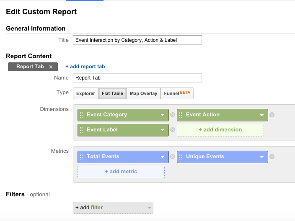Grab the Total Events drag handle

click(81, 157)
